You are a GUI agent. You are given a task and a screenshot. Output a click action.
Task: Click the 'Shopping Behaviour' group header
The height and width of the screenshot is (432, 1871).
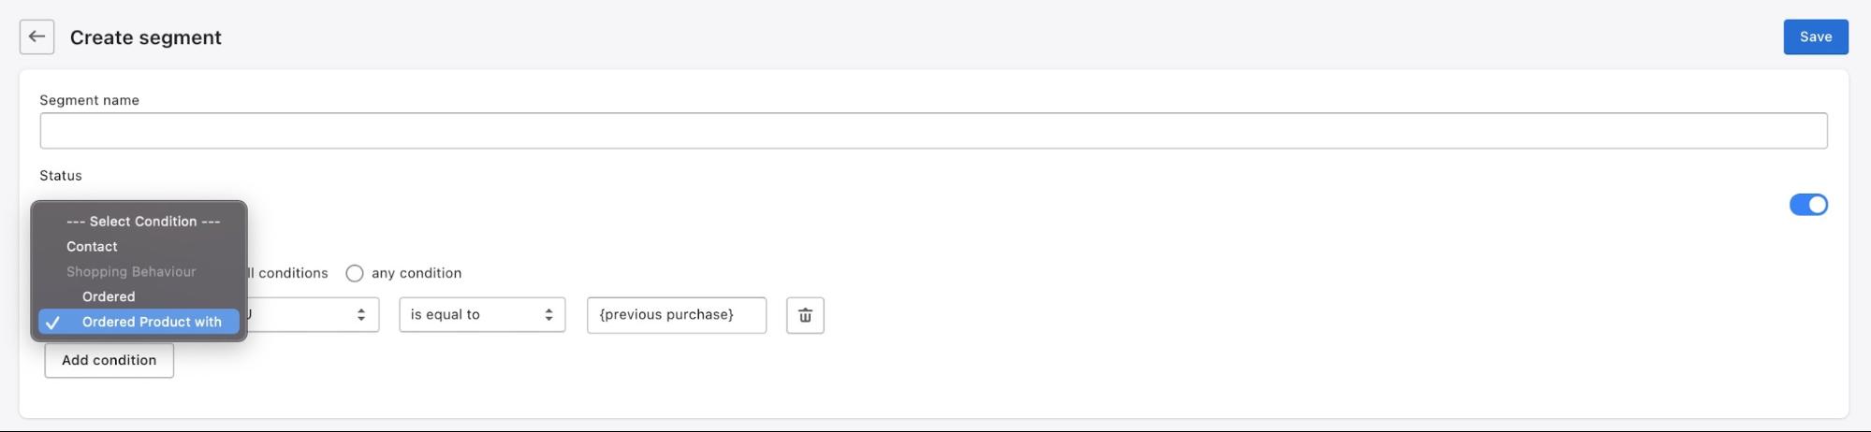click(x=131, y=272)
